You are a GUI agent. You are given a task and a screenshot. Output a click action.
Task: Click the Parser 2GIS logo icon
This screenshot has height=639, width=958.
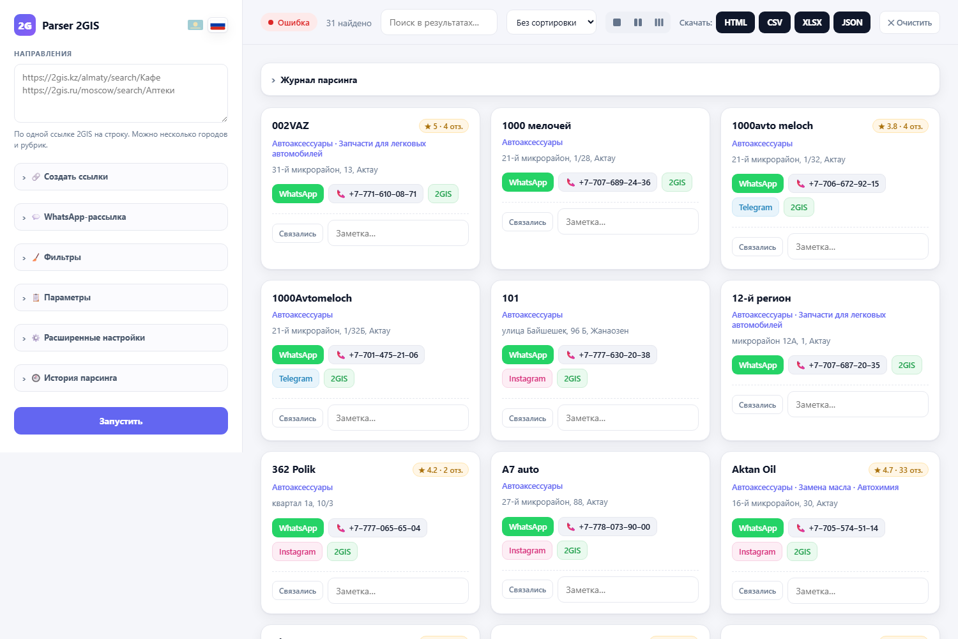click(25, 26)
